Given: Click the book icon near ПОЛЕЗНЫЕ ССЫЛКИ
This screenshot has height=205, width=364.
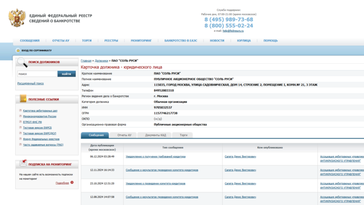Looking at the screenshot, I should 23,99.
